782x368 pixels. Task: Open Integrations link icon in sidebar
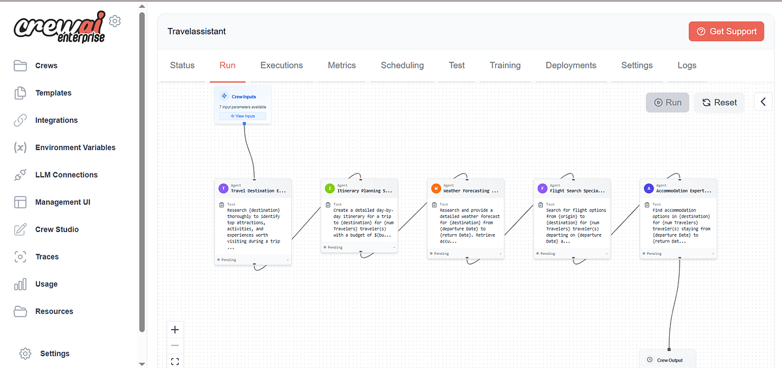(x=20, y=120)
